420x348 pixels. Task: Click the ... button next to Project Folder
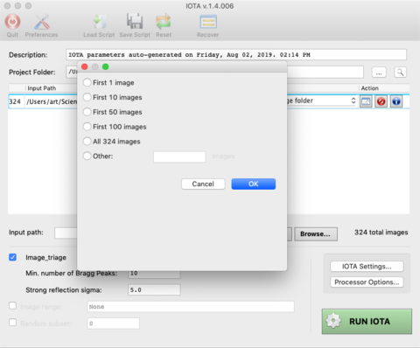pos(379,72)
